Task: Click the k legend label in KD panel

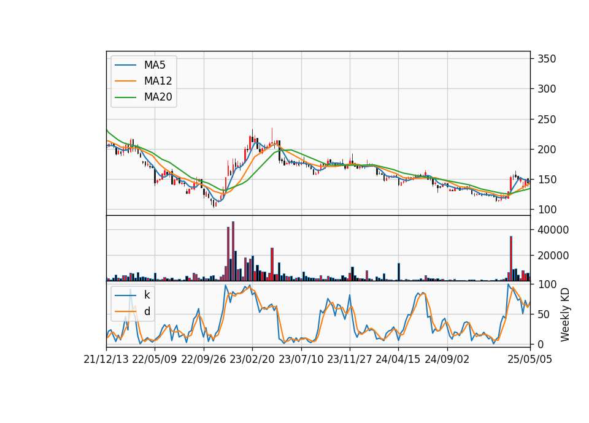Action: (147, 295)
